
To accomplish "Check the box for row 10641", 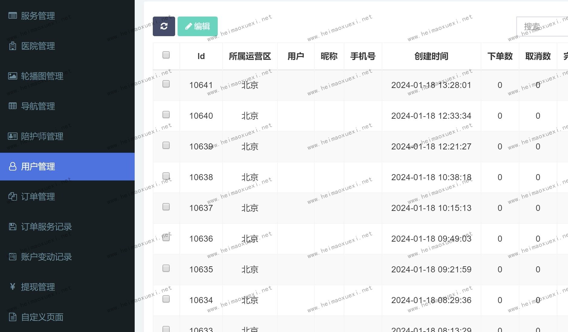I will [166, 84].
